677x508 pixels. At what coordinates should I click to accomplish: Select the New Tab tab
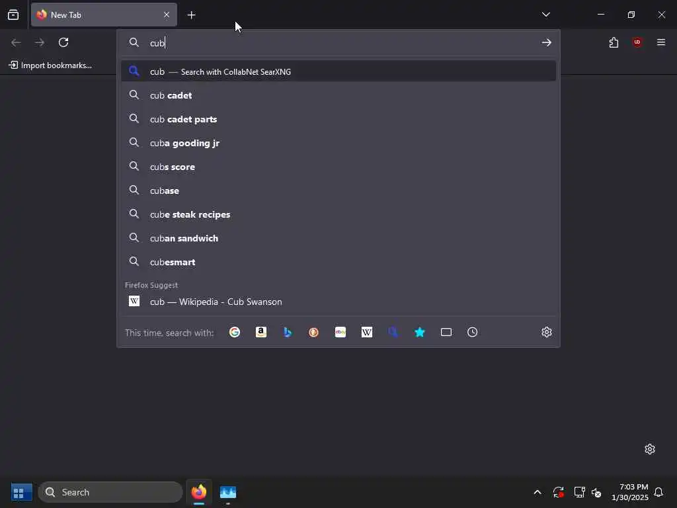(104, 15)
